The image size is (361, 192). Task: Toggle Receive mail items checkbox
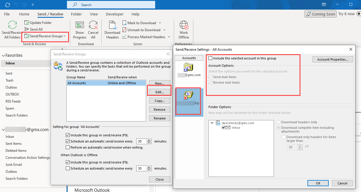(x=210, y=82)
